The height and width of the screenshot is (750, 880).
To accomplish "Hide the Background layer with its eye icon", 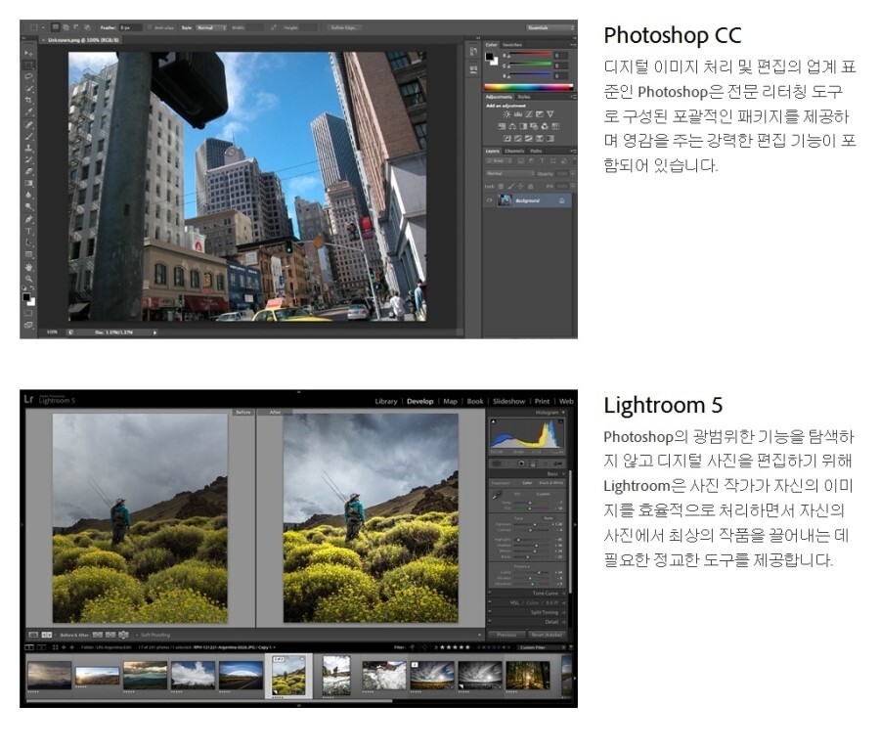I will (490, 200).
